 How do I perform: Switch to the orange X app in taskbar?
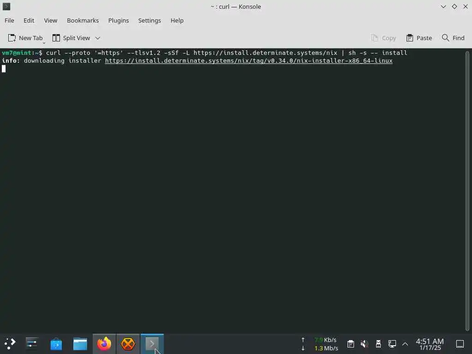coord(128,344)
